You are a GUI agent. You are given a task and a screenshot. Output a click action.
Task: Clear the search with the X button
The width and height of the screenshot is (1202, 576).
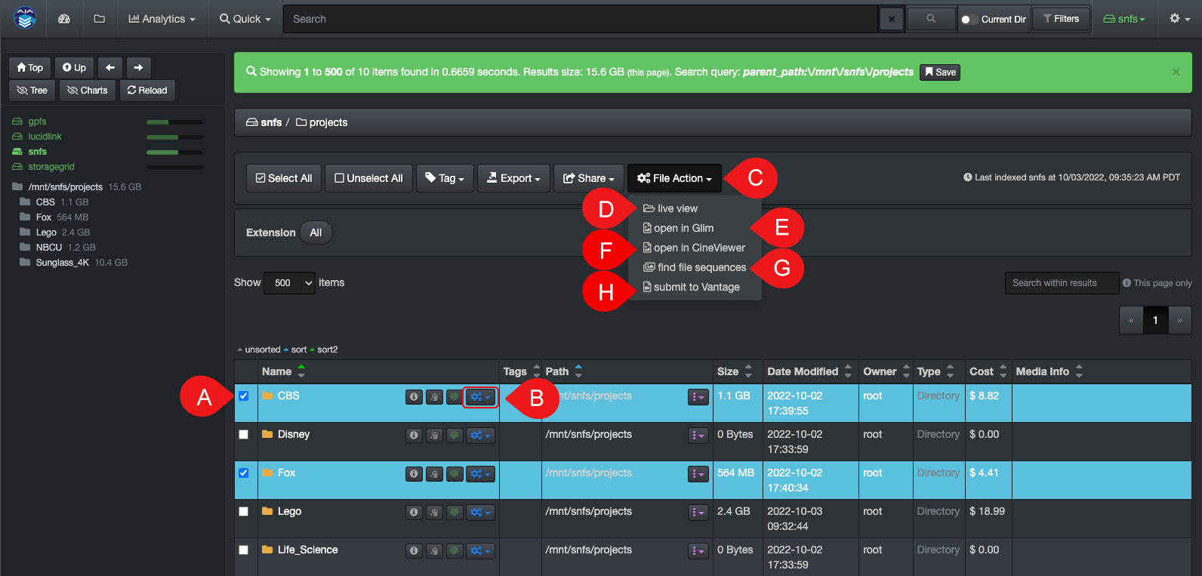click(892, 20)
